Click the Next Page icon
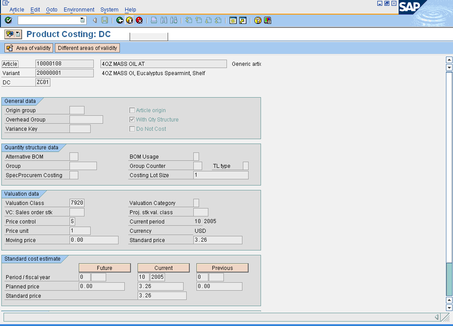453x326 pixels. pyautogui.click(x=208, y=20)
